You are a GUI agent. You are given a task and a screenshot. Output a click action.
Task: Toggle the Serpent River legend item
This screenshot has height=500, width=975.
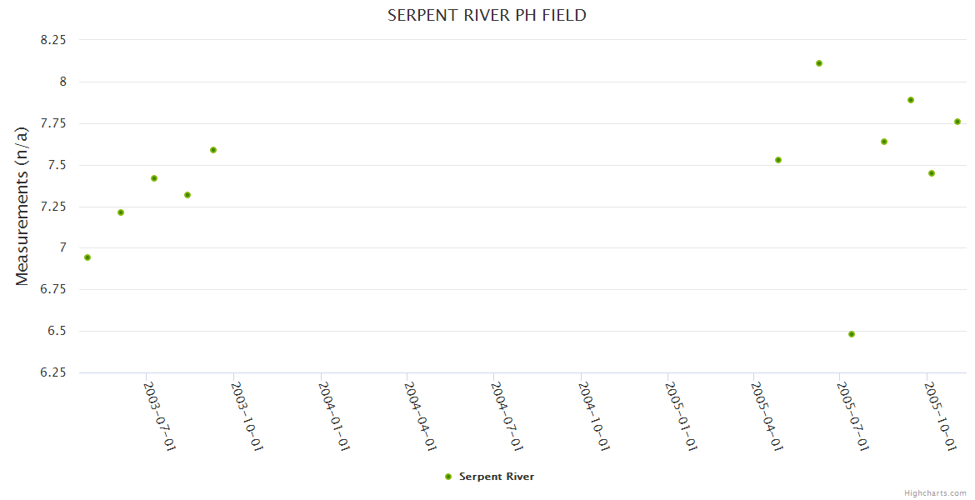(496, 477)
